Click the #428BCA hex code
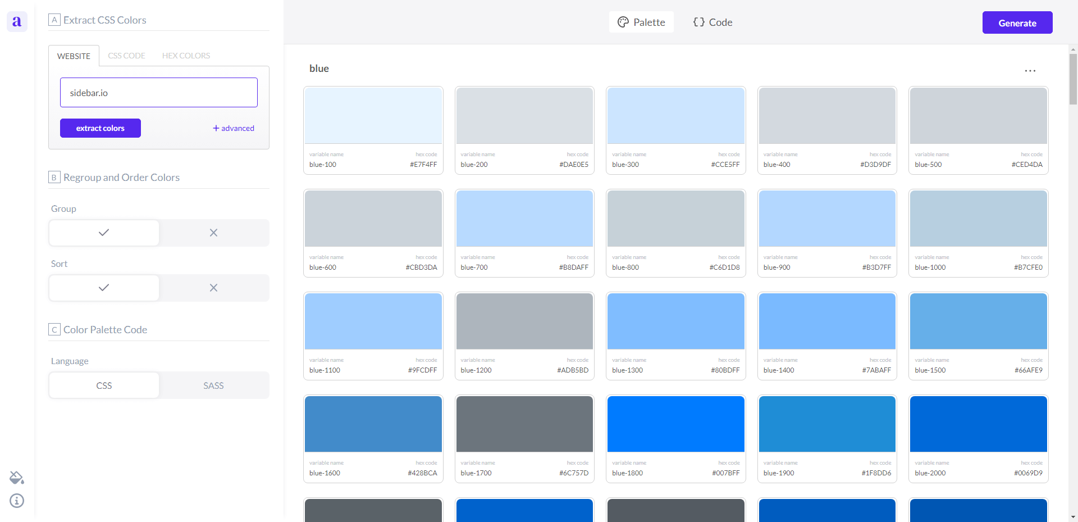The width and height of the screenshot is (1078, 522). point(422,473)
